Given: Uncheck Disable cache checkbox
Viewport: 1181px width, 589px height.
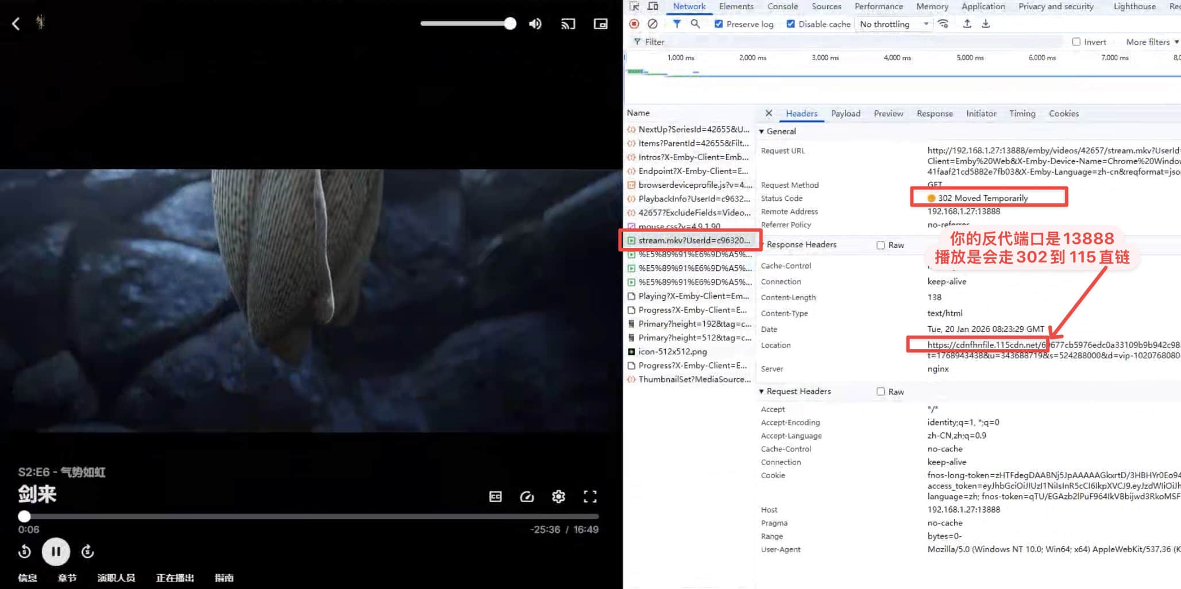Looking at the screenshot, I should pos(791,24).
